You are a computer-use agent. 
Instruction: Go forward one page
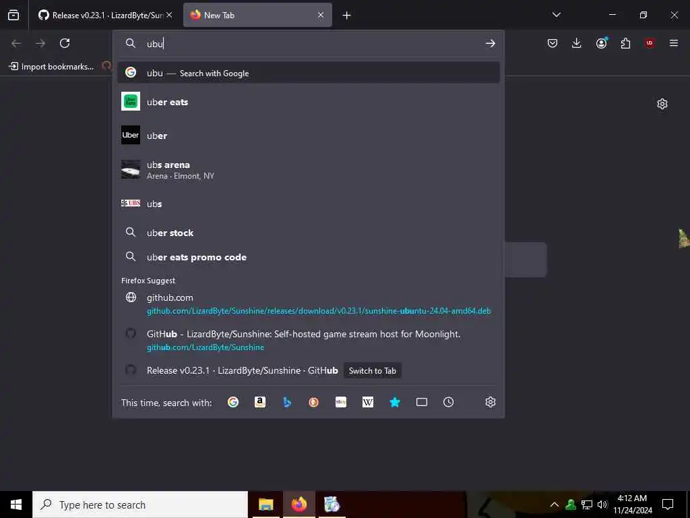[40, 43]
